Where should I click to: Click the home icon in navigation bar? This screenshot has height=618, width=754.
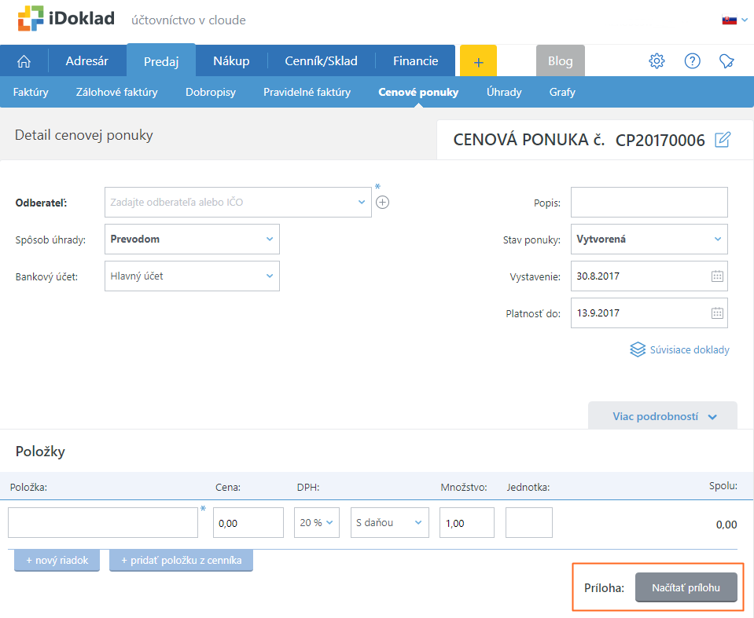click(x=24, y=61)
